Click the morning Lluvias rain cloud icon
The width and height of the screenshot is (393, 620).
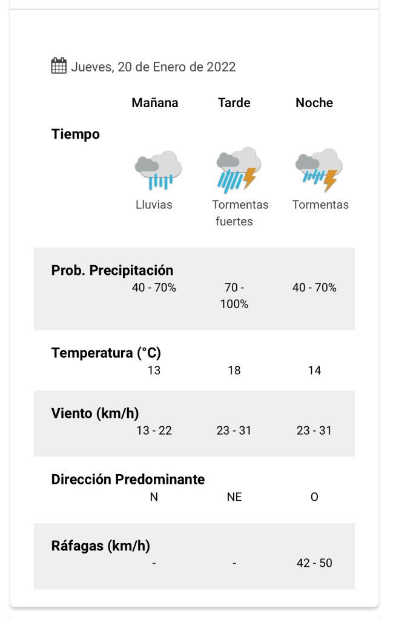(157, 171)
